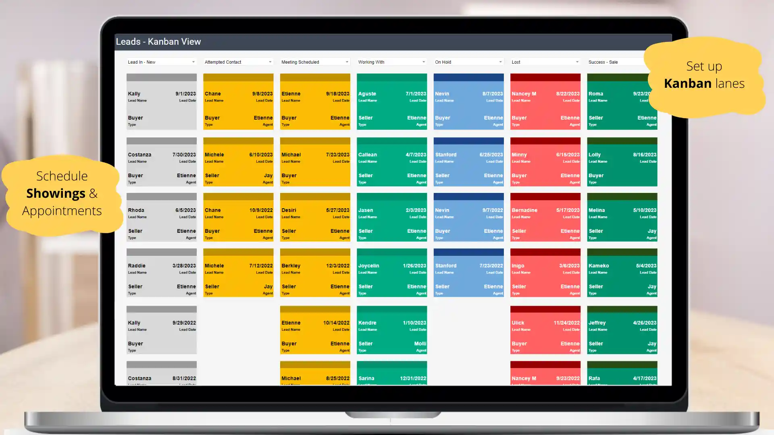Click the 'Lead In - New' lane header

[160, 62]
